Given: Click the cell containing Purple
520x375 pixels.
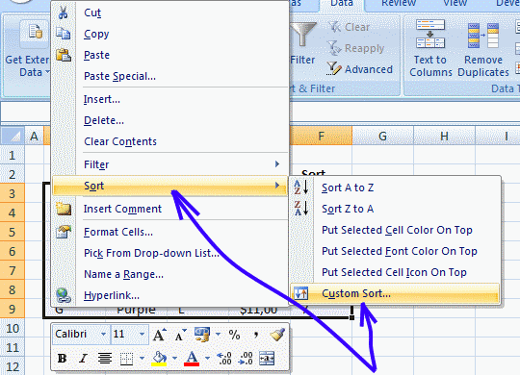Looking at the screenshot, I should click(x=137, y=311).
